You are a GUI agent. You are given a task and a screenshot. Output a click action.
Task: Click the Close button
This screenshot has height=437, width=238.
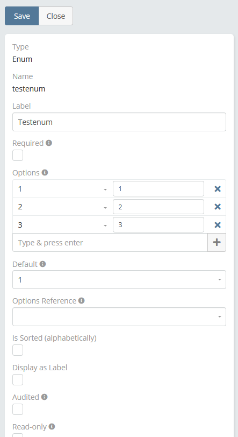tap(56, 16)
